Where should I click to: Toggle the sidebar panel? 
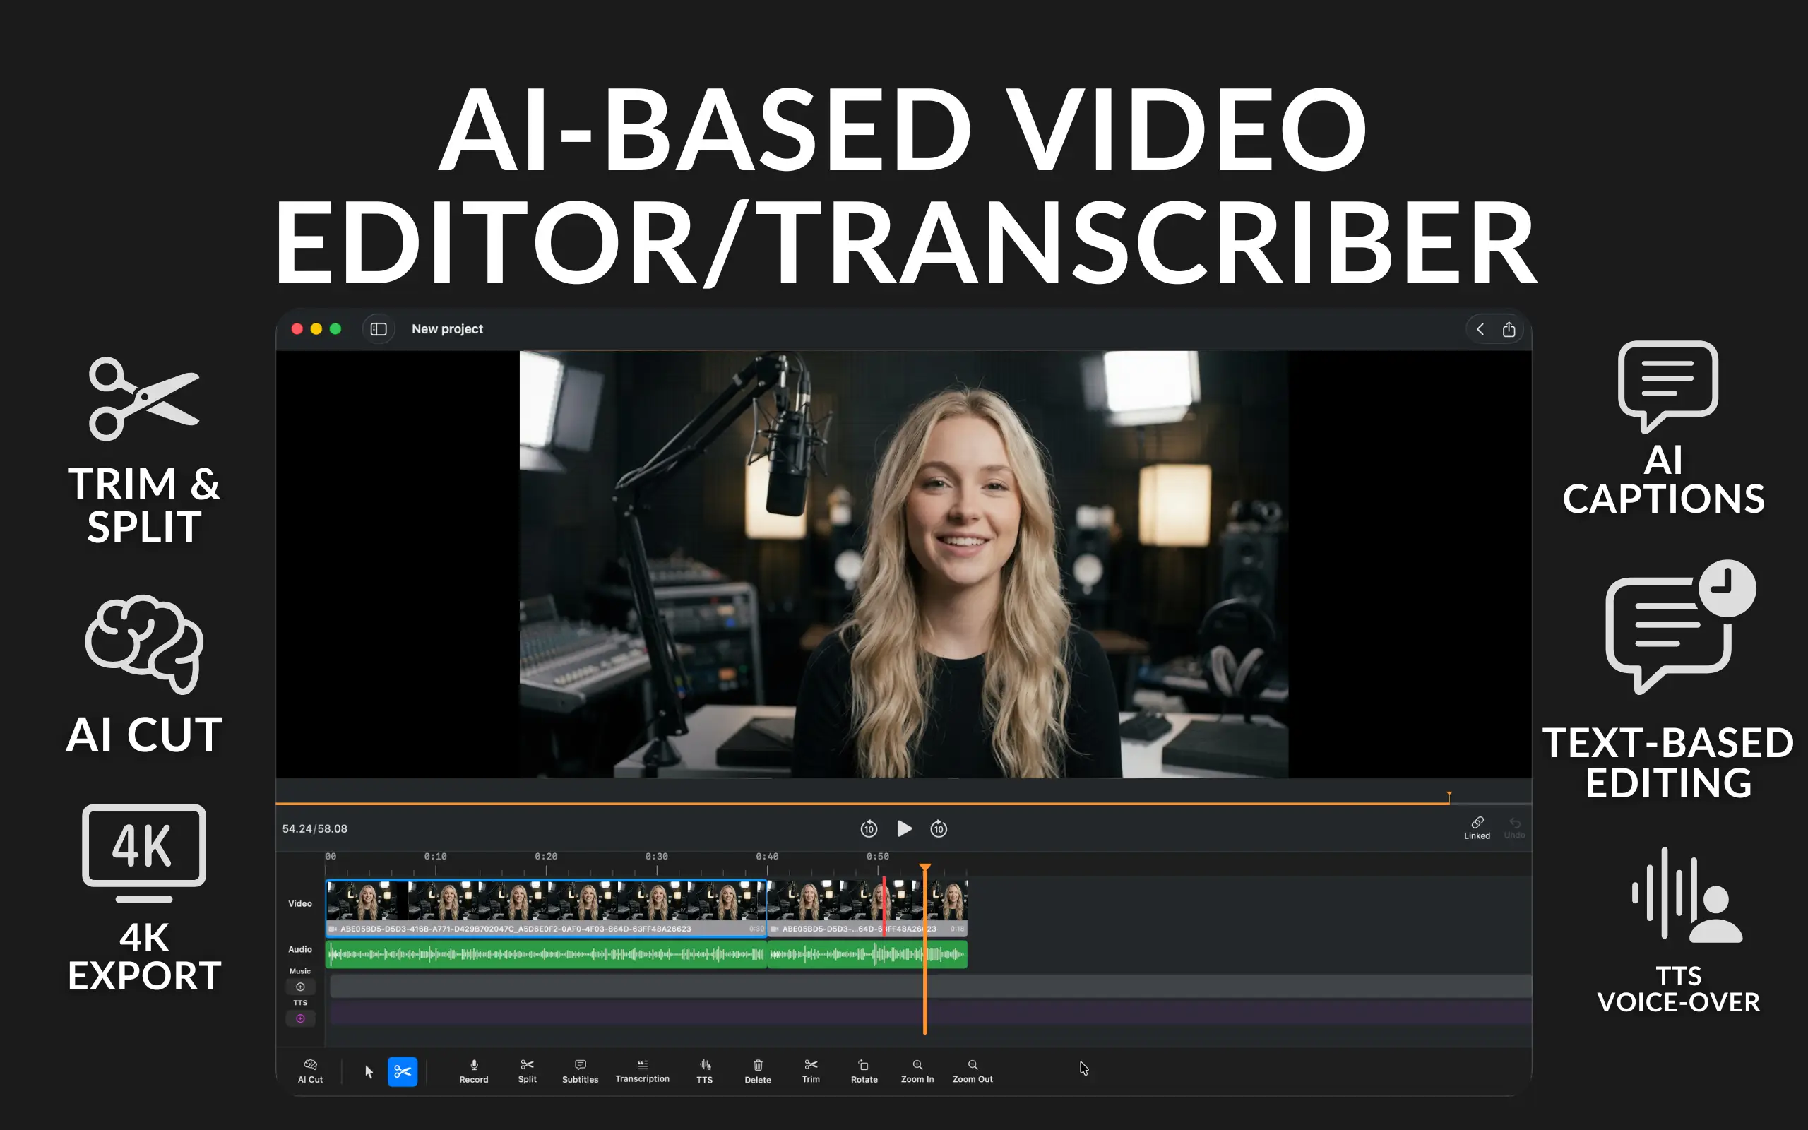pos(378,329)
